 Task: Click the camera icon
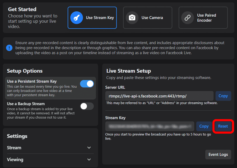[x=132, y=18]
